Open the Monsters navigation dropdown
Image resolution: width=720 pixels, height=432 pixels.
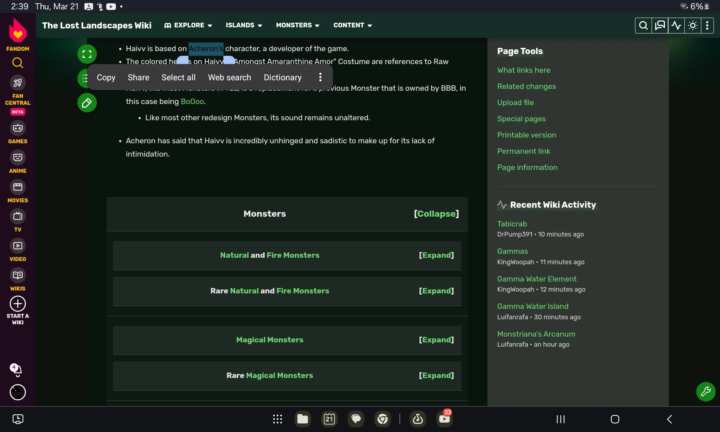(297, 25)
